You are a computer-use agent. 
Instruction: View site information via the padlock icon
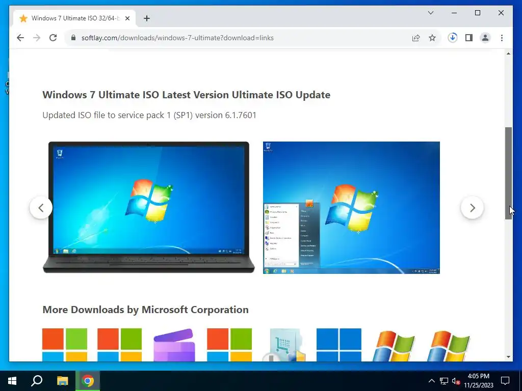pyautogui.click(x=73, y=38)
